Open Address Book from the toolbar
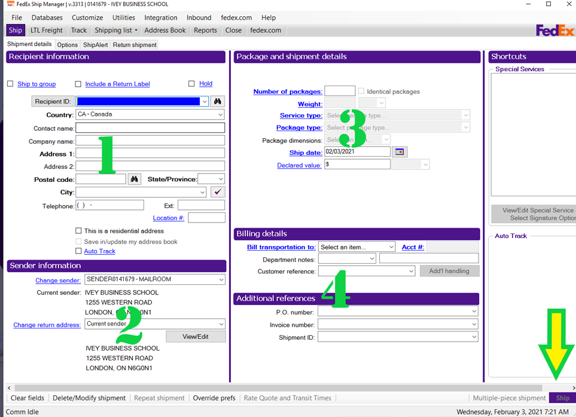This screenshot has height=417, width=576. click(x=165, y=31)
